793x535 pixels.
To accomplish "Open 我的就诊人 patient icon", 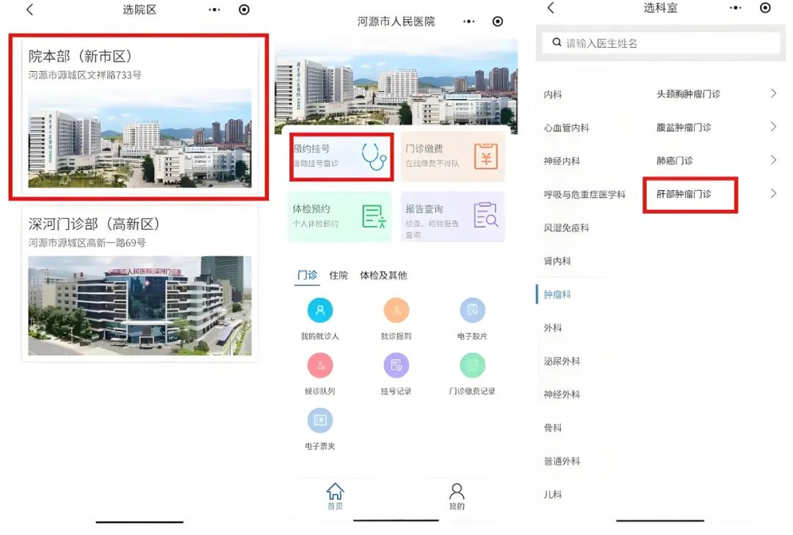I will (x=319, y=310).
